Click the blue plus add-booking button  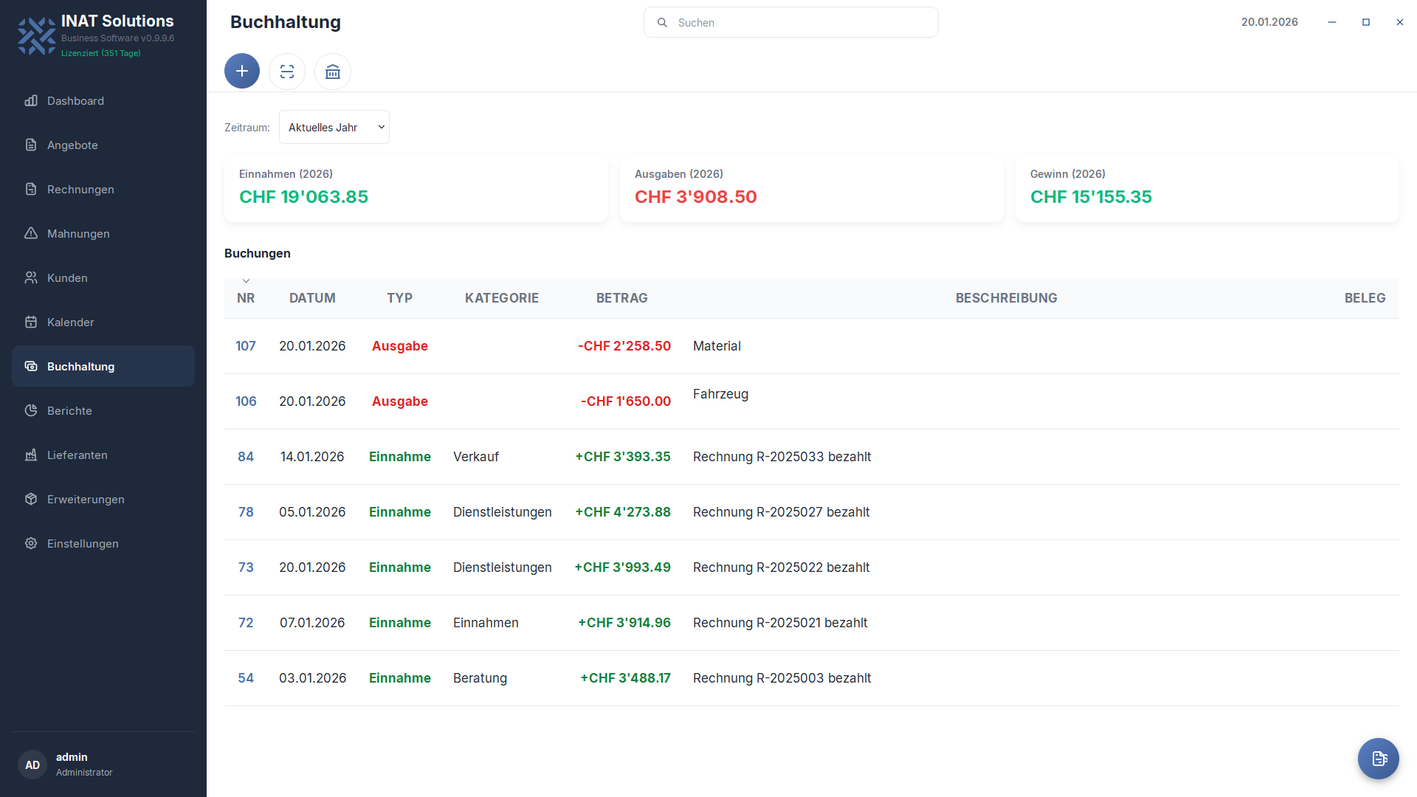click(242, 72)
